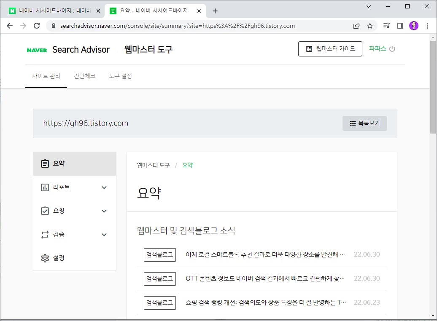This screenshot has width=437, height=321.
Task: Click the 22.06.23 date text
Action: [367, 302]
